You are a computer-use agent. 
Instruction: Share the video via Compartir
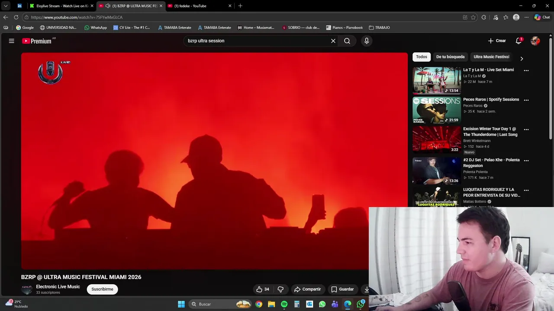coord(308,289)
